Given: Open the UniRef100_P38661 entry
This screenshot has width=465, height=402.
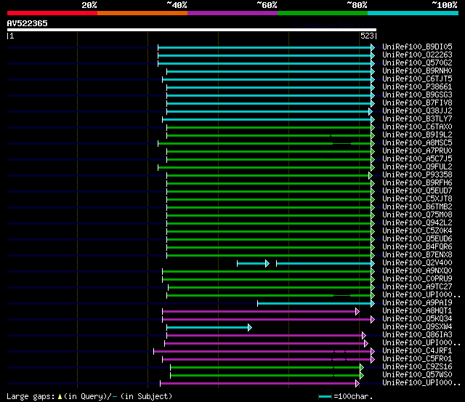Looking at the screenshot, I should [x=417, y=87].
